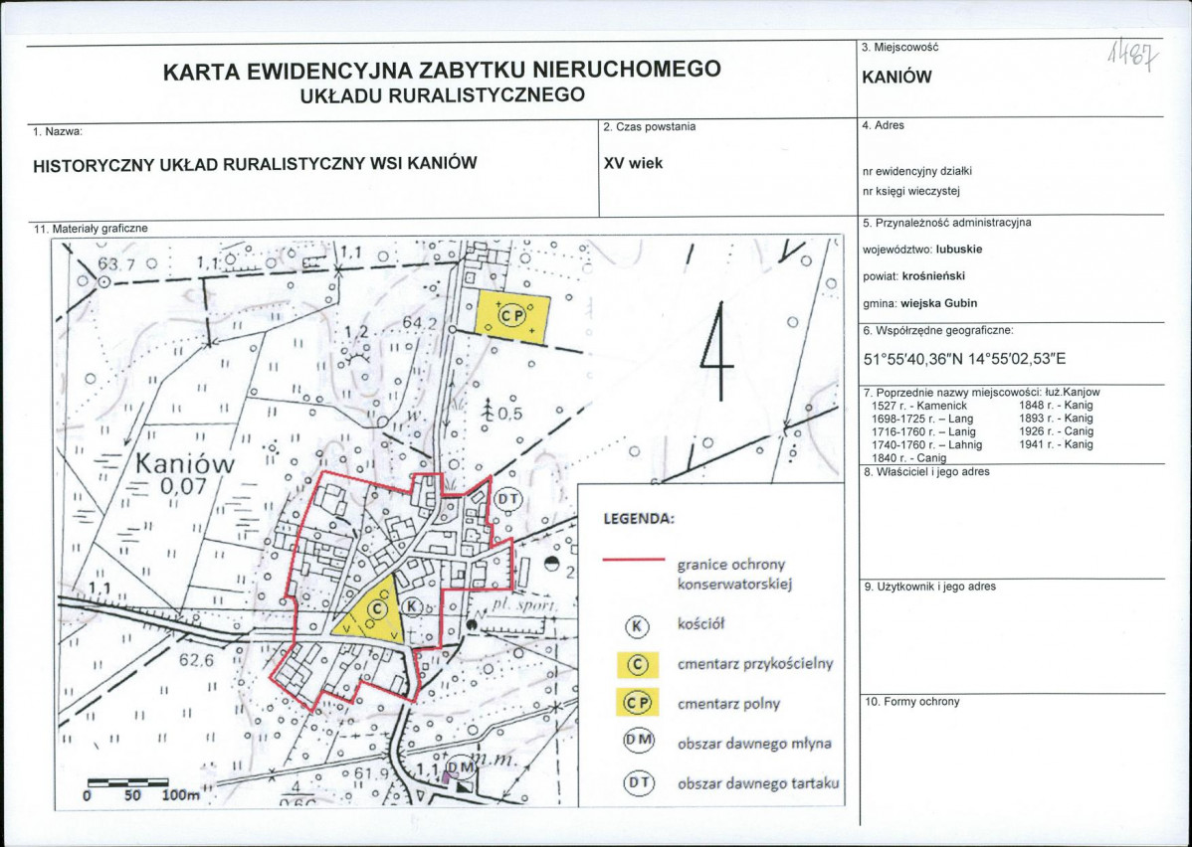This screenshot has height=847, width=1192.
Task: Click the DM symbol in the legend
Action: 639,742
